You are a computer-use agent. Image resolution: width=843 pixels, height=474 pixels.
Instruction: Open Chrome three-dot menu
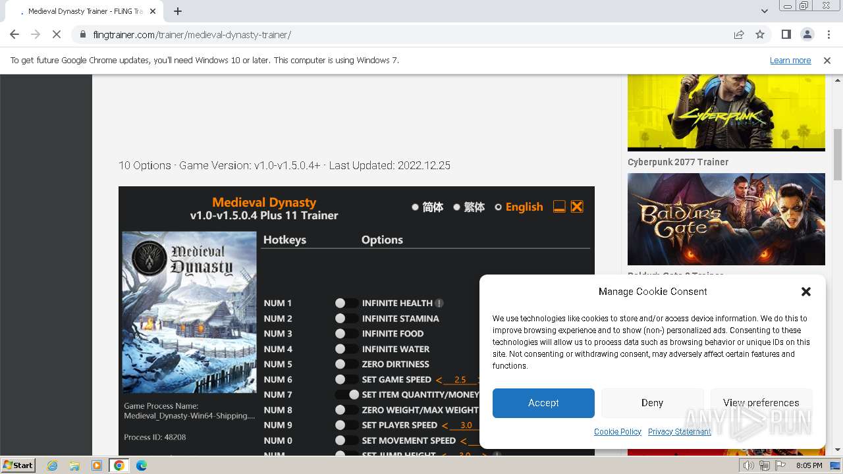(828, 34)
